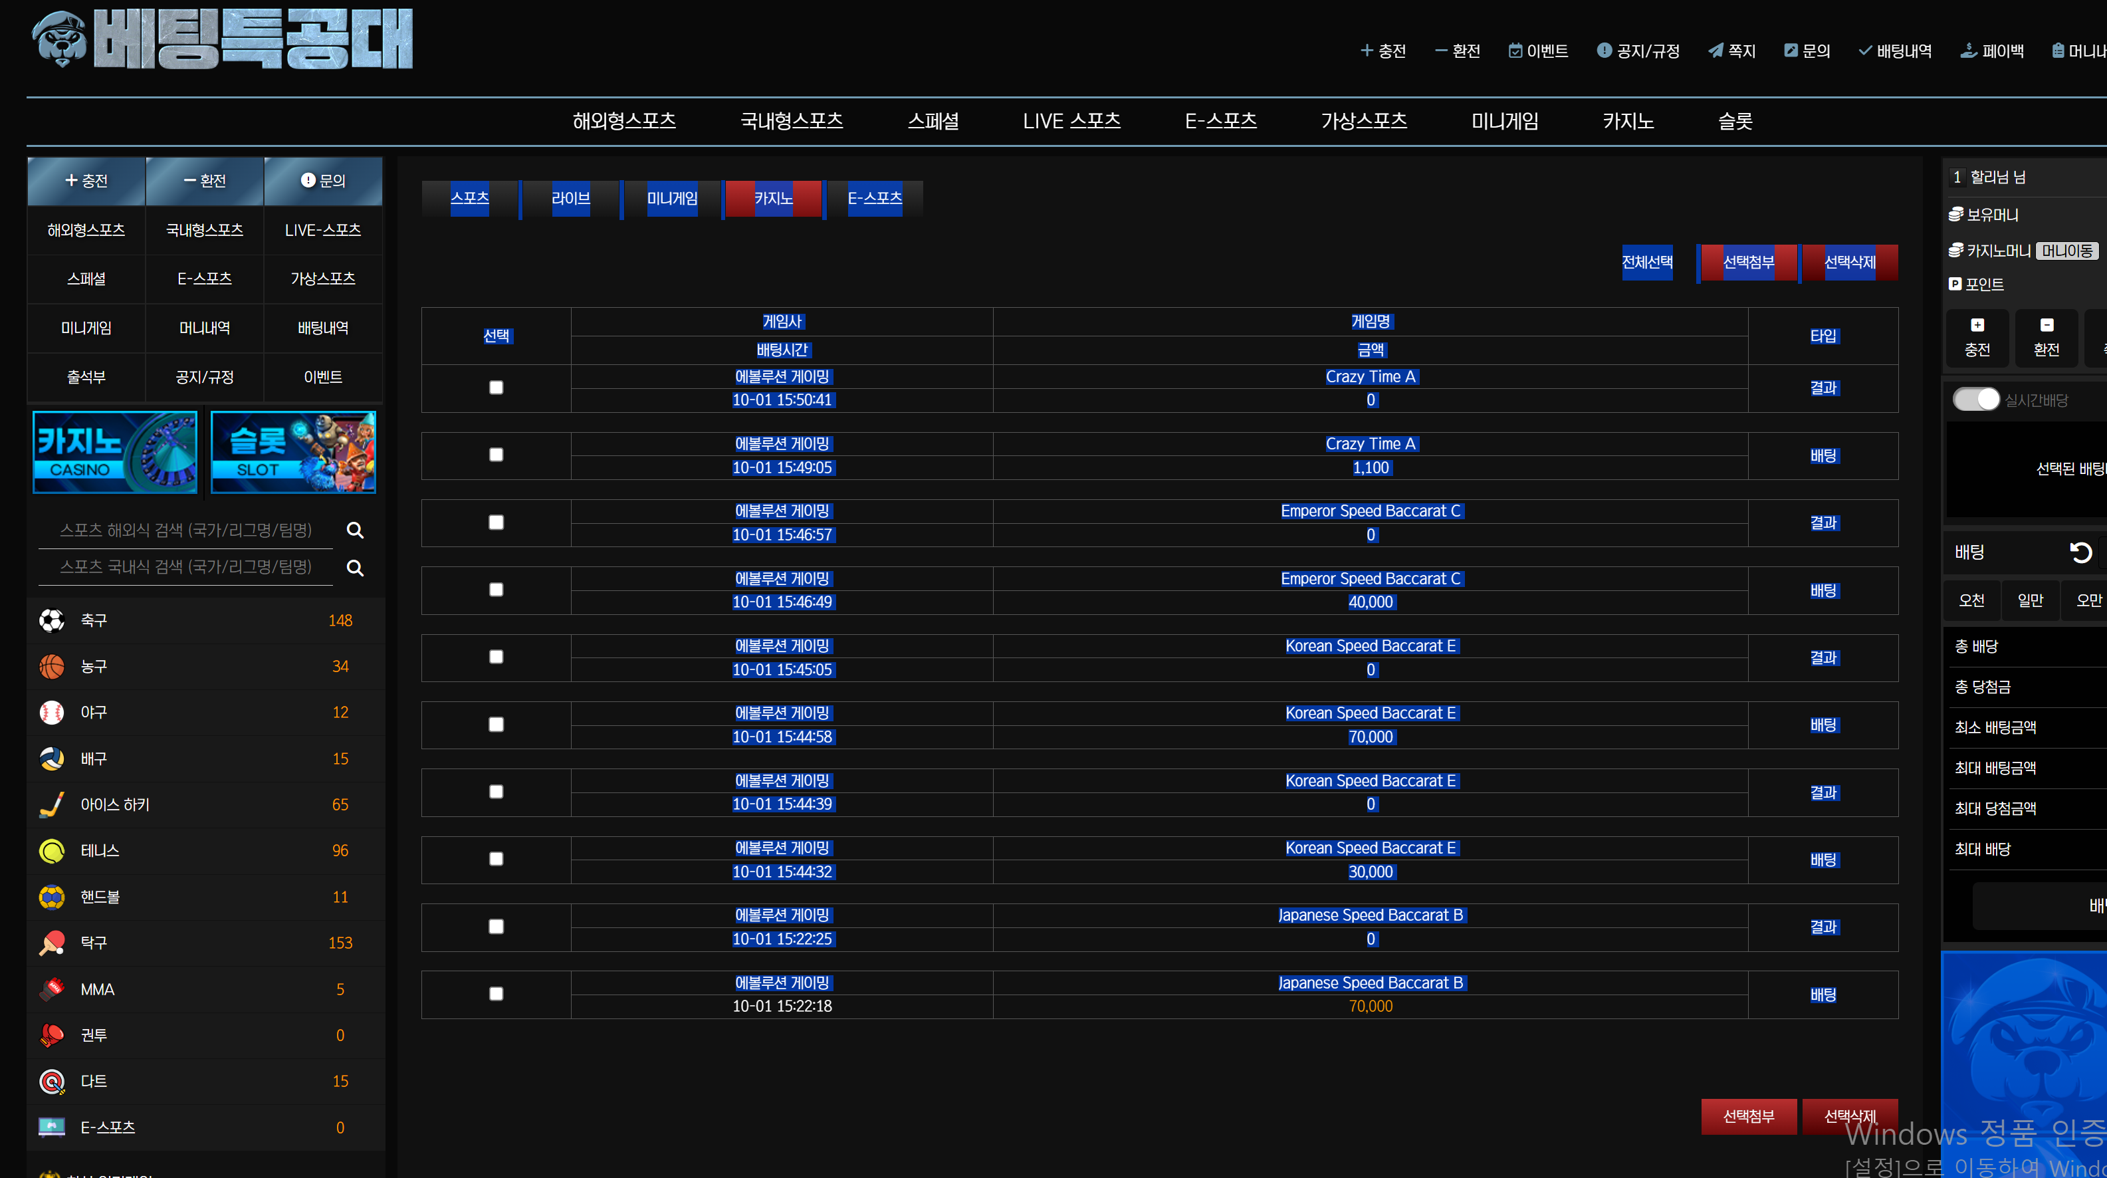Open the 슬롯 top navigation menu
This screenshot has width=2107, height=1178.
point(1735,121)
